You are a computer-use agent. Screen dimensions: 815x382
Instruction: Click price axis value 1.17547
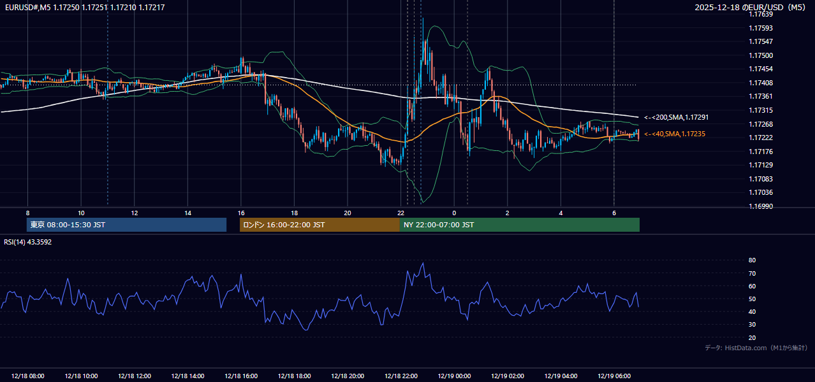(760, 42)
